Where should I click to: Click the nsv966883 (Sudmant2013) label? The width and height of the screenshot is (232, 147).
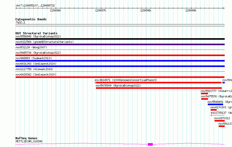[34, 58]
